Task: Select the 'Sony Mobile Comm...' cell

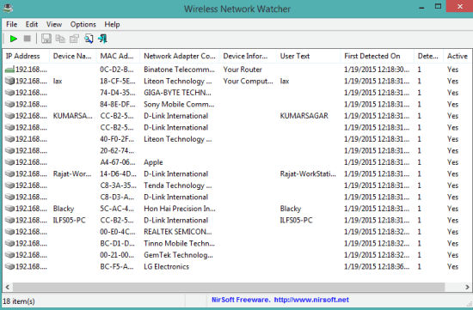Action: (179, 104)
